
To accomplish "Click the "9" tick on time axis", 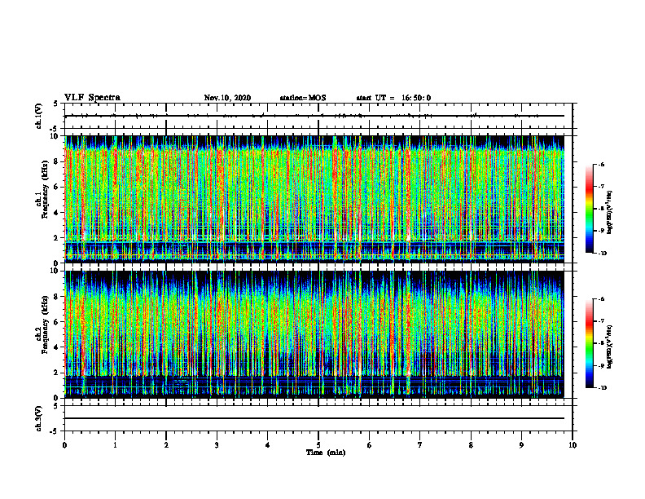I will 521,445.
